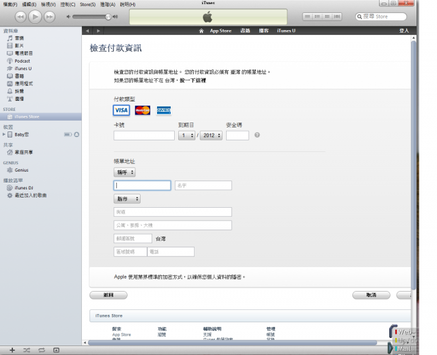Open the 控制(C) menu
The image size is (437, 355).
[x=68, y=5]
